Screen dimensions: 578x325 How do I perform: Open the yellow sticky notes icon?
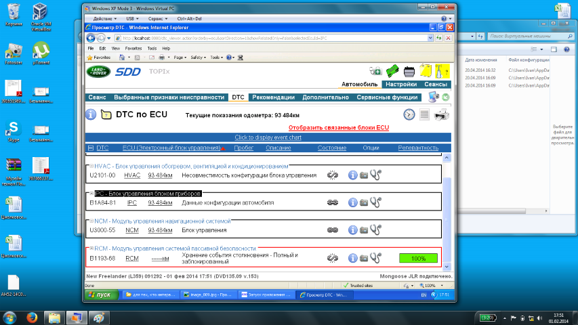426,70
